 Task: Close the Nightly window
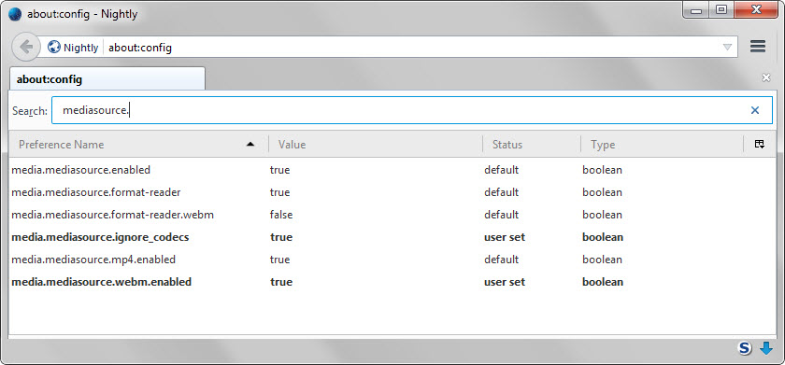756,10
